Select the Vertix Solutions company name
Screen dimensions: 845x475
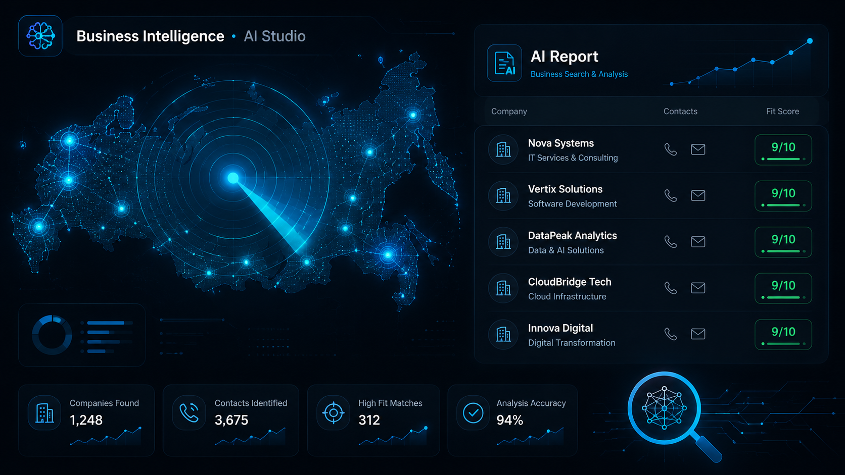(566, 189)
